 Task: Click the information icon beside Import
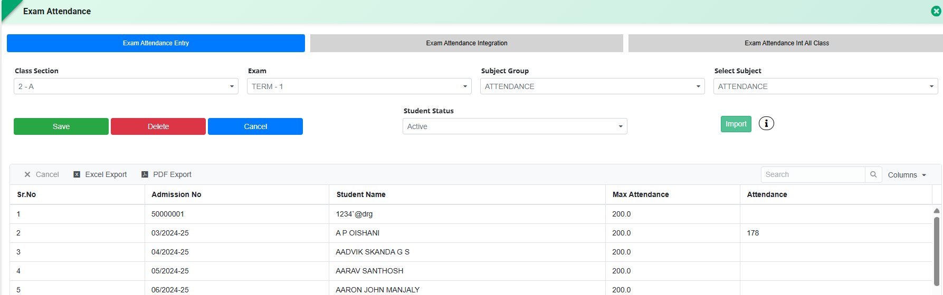[x=766, y=123]
